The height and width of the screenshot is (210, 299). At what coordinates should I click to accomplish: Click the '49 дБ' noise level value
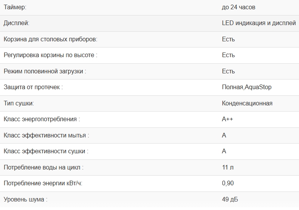coord(230,200)
